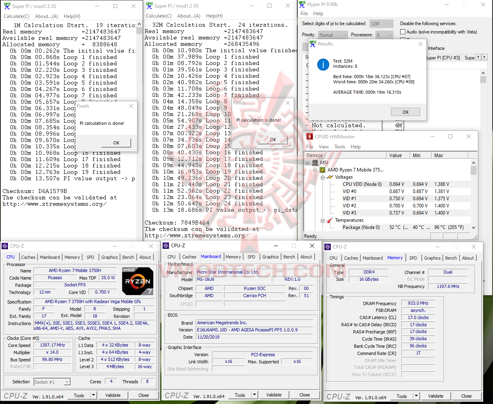The width and height of the screenshot is (493, 404).
Task: Click OK in the 1M Super PI Finish dialog
Action: click(116, 143)
